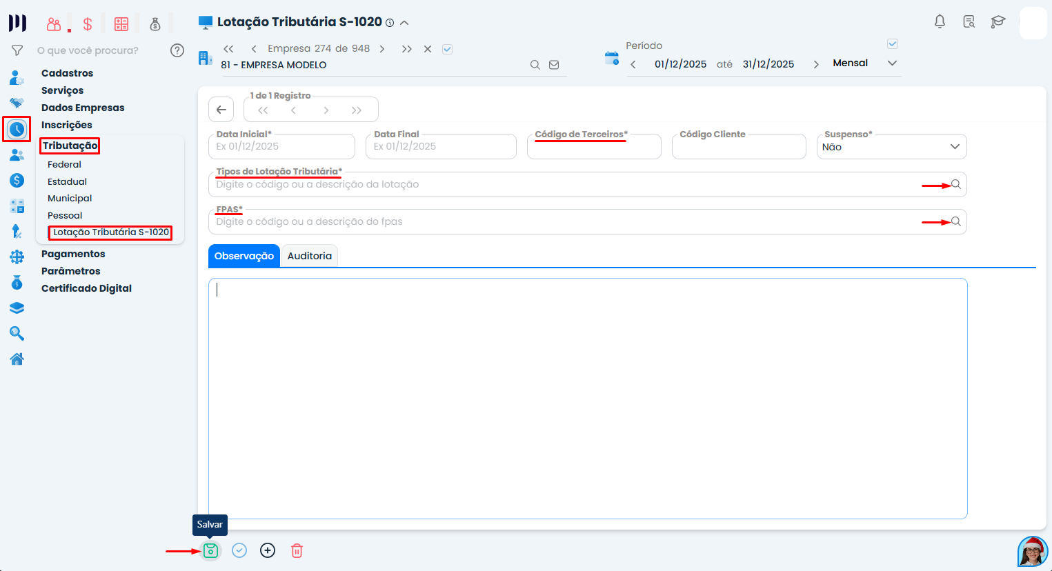This screenshot has height=571, width=1052.
Task: Toggle the checkbox above the Período selector
Action: [x=892, y=44]
